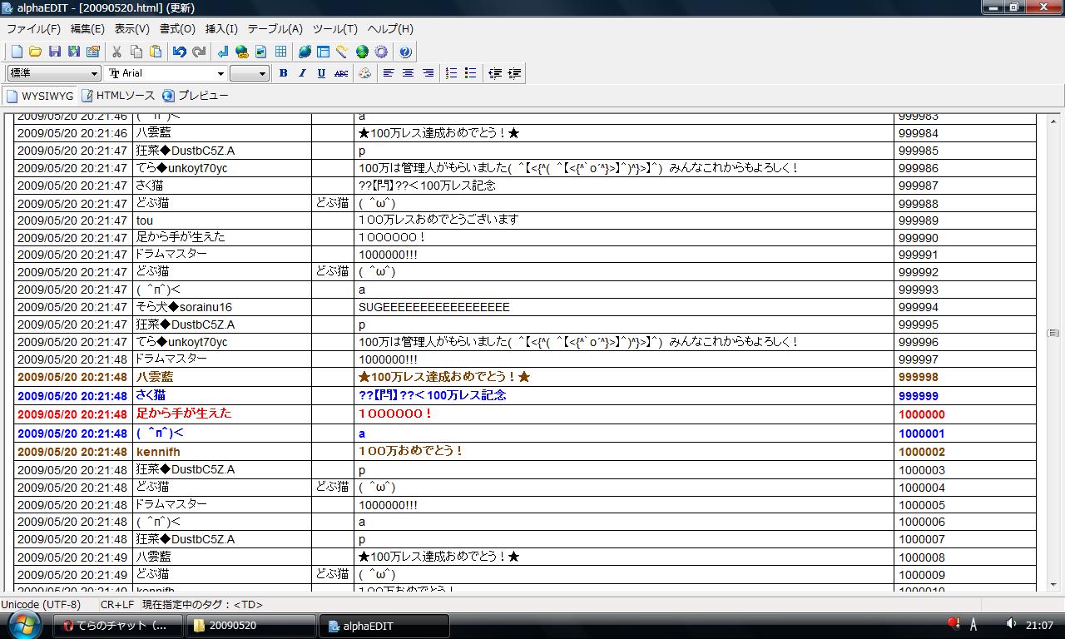
Task: Insert a table with the grid icon
Action: 281,52
